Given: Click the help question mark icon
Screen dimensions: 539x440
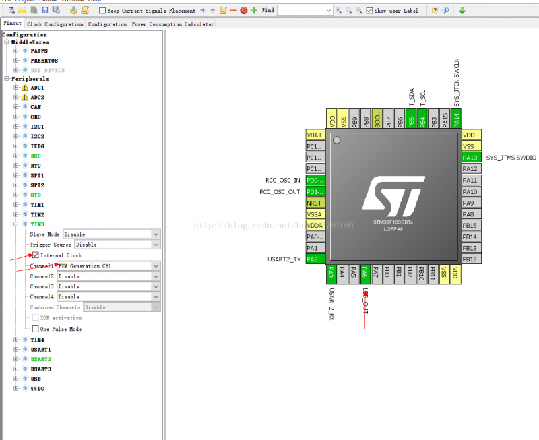Looking at the screenshot, I should coord(435,11).
